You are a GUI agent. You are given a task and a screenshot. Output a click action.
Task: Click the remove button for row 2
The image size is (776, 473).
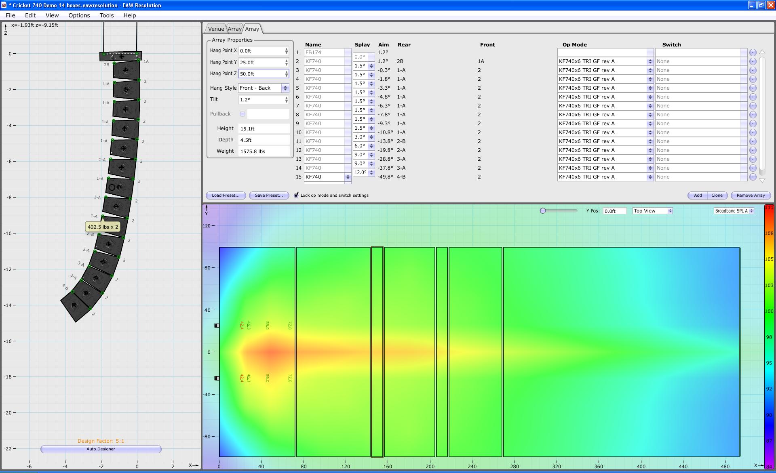[753, 61]
